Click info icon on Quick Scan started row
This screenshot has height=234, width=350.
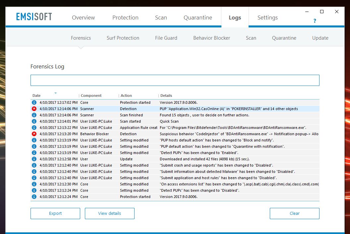34,121
